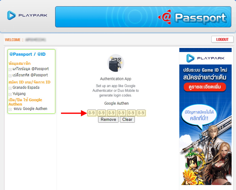The width and height of the screenshot is (236, 190).
Task: Click the arrow bullet beside เปลี่ยนรหัส @Passport
Action: coord(10,76)
